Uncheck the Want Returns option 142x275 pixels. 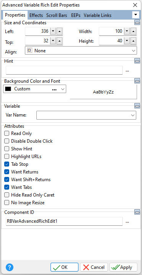[x=7, y=172]
